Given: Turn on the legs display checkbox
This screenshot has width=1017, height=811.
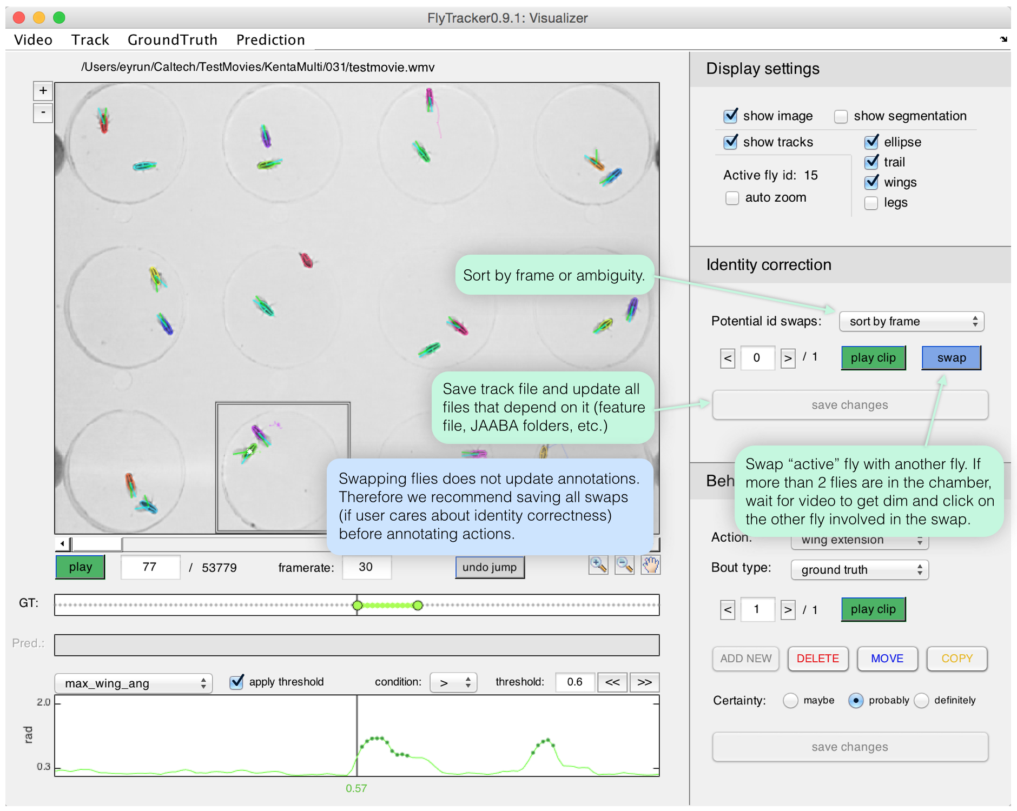Looking at the screenshot, I should click(x=871, y=203).
